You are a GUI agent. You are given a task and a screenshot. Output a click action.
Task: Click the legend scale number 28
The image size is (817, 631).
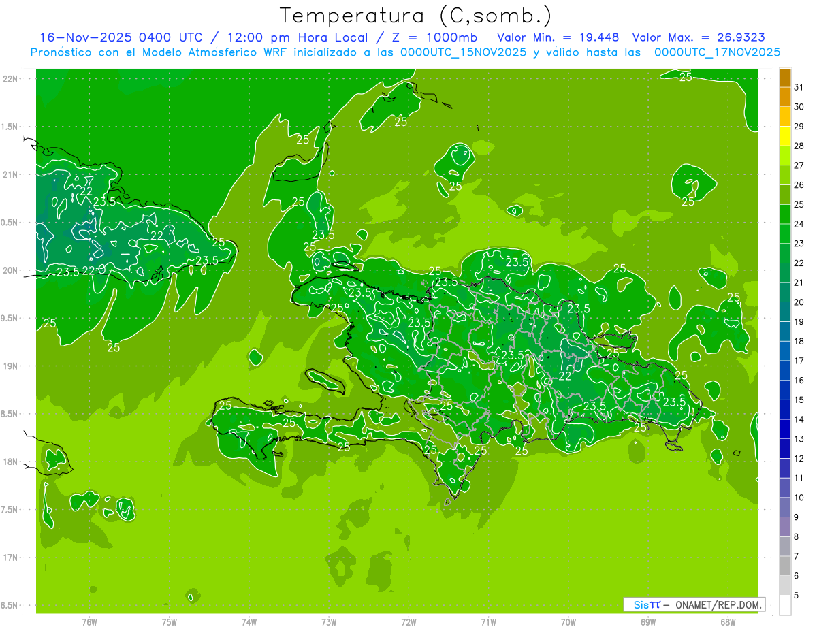click(x=799, y=146)
